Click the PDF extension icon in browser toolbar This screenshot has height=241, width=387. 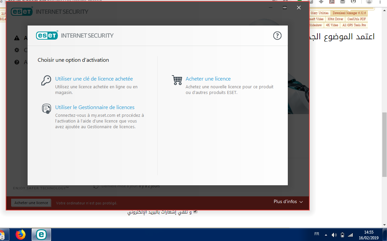click(332, 2)
